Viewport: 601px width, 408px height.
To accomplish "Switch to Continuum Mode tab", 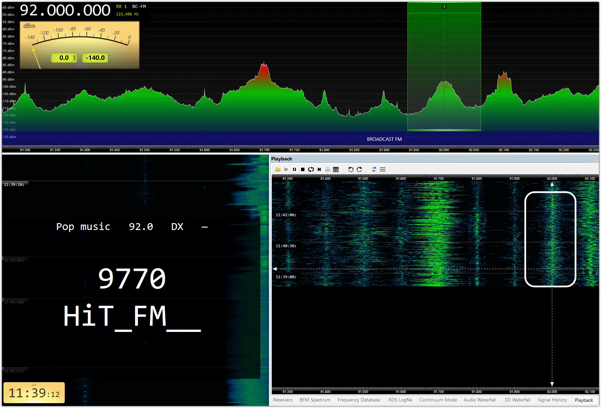I will 438,400.
